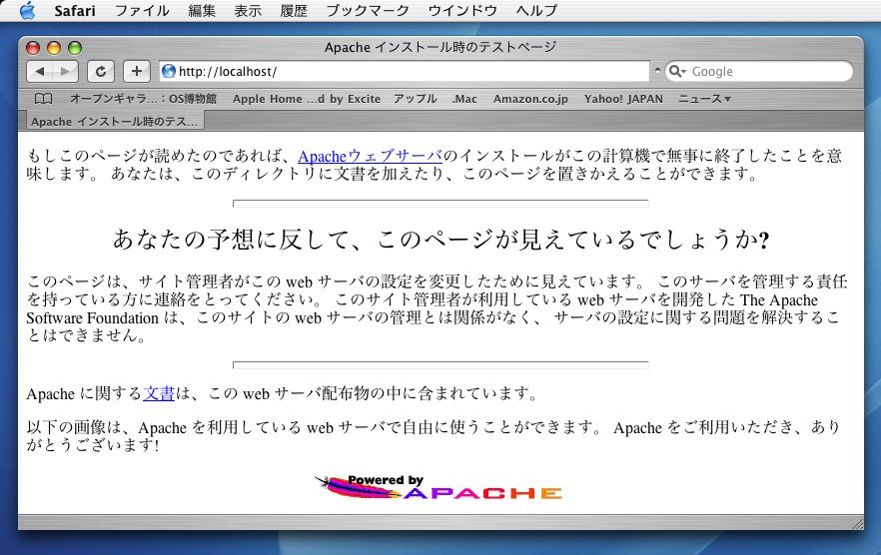
Task: Open the Safari application menu
Action: [x=75, y=11]
